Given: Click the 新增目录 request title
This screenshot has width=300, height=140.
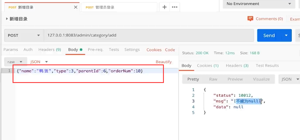Looking at the screenshot, I should click(18, 19).
